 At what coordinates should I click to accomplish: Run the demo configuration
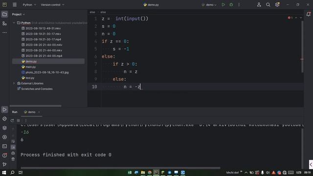[x=224, y=4]
